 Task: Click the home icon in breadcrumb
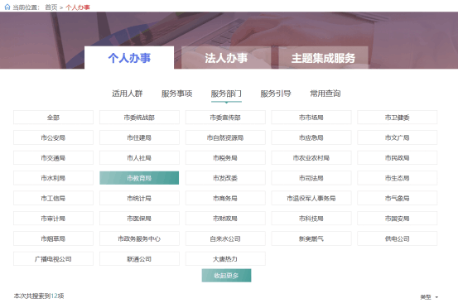[x=7, y=7]
